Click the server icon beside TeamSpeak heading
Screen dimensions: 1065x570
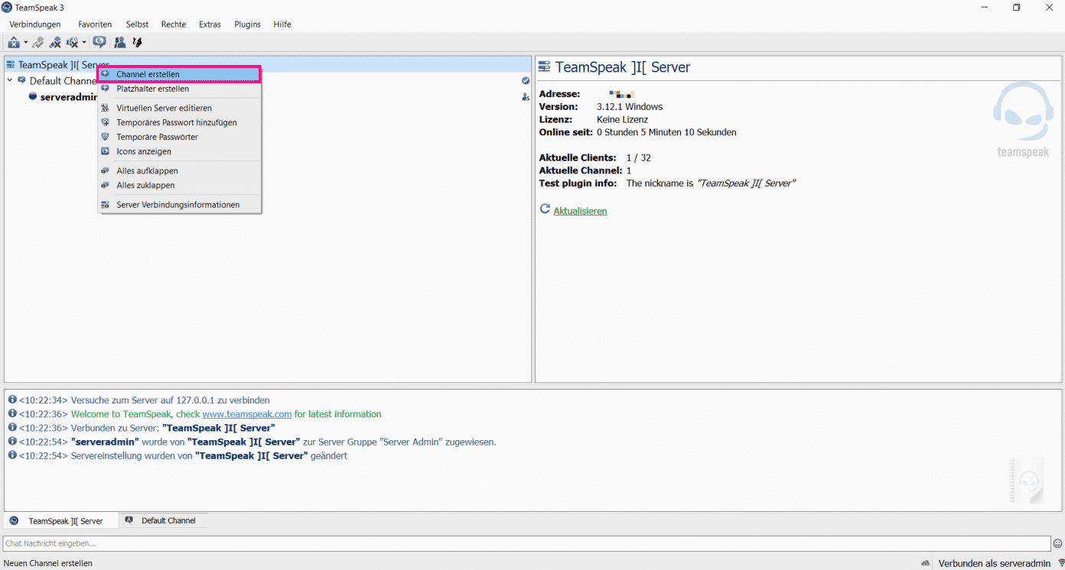pyautogui.click(x=543, y=67)
